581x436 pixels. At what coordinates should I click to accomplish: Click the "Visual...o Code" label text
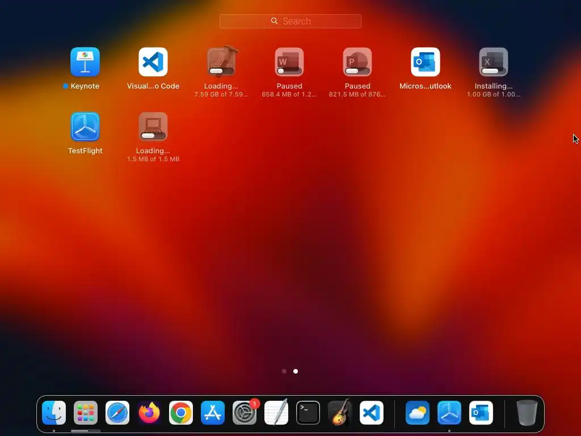tap(153, 86)
